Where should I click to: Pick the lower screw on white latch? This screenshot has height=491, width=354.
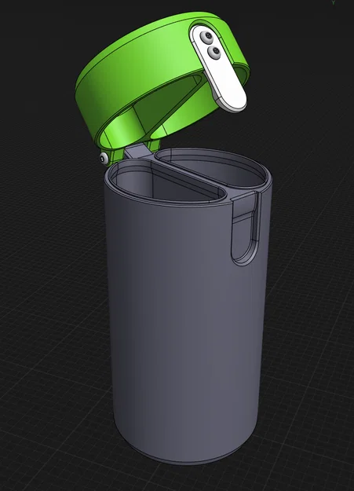click(215, 52)
